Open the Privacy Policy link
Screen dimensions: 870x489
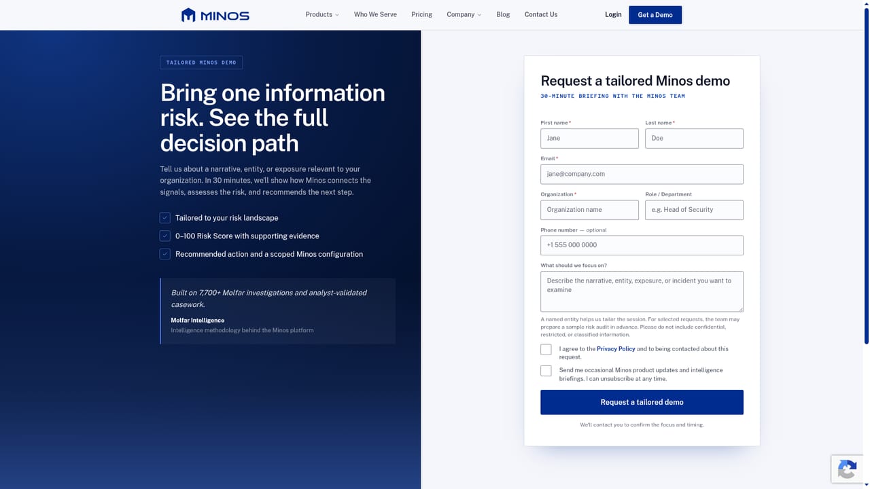coord(616,349)
